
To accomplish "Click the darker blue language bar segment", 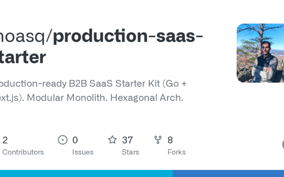I will pyautogui.click(x=228, y=173).
